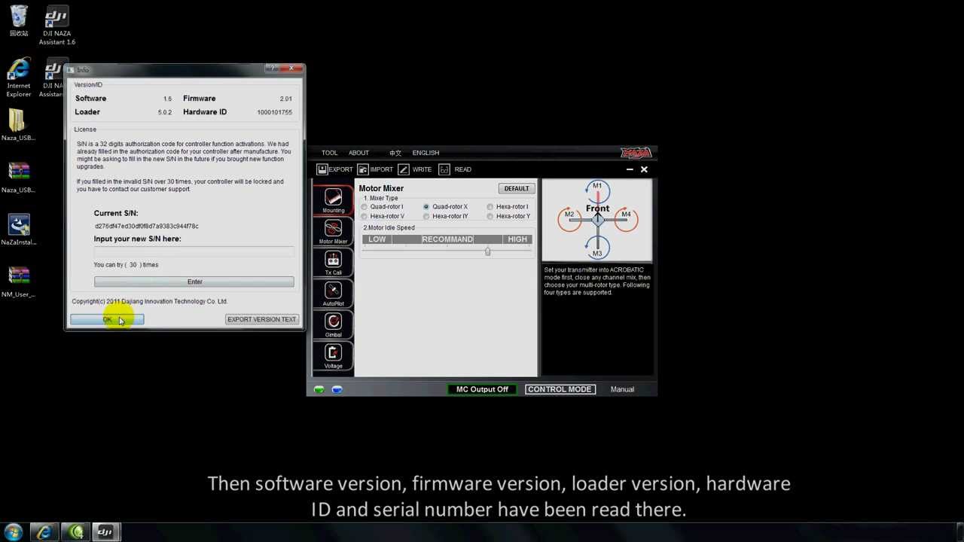The height and width of the screenshot is (542, 964).
Task: Click the blue status indicator light
Action: click(337, 389)
